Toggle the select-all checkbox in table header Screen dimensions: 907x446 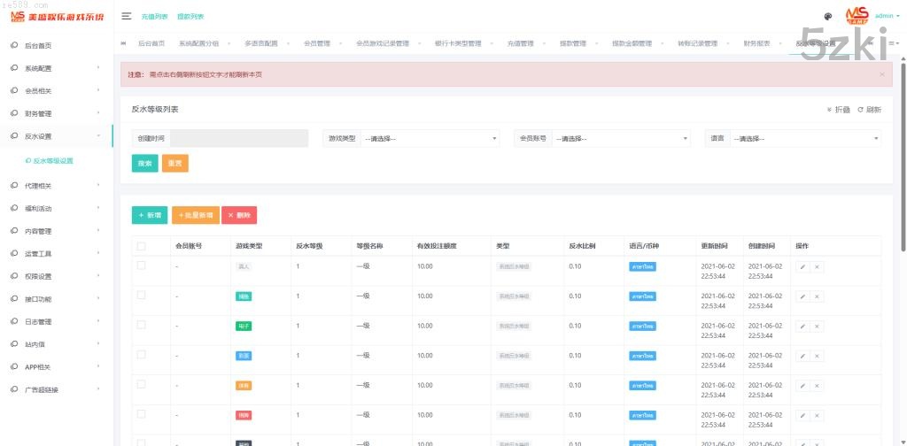[141, 246]
